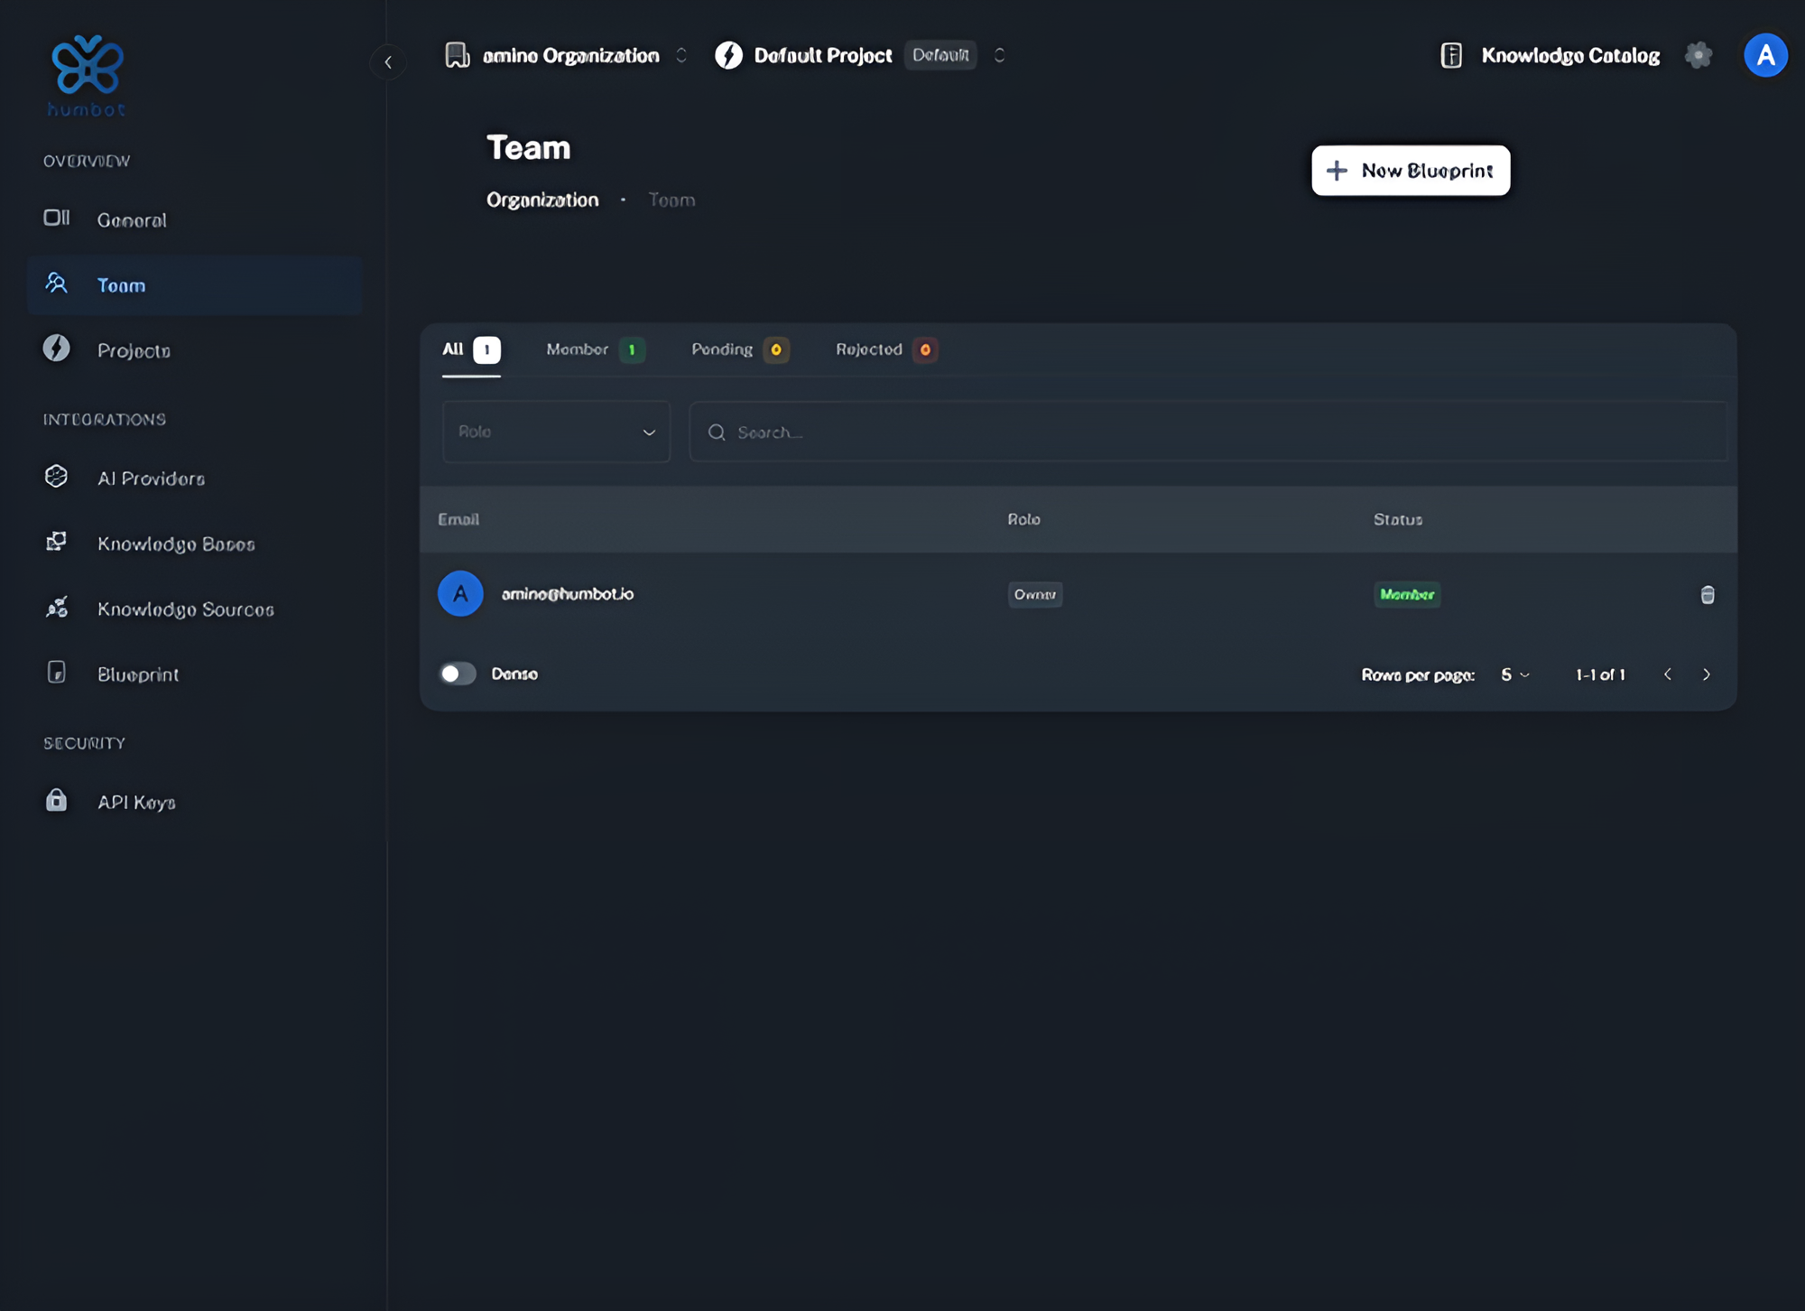Expand the Role filter dropdown

[556, 432]
